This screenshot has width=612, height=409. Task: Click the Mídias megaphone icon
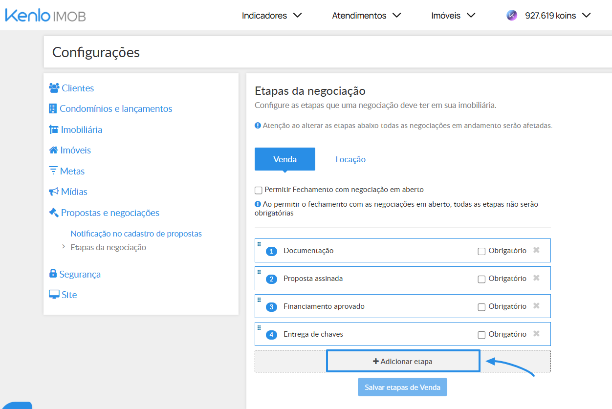pos(54,192)
